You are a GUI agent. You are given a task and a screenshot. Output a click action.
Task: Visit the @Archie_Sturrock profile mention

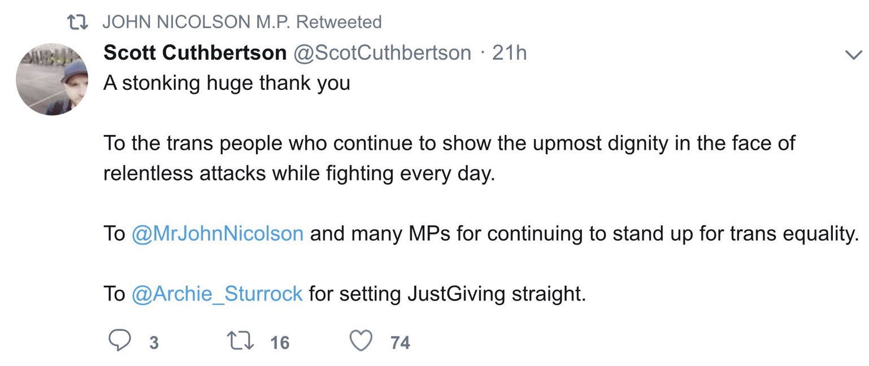[x=217, y=294]
